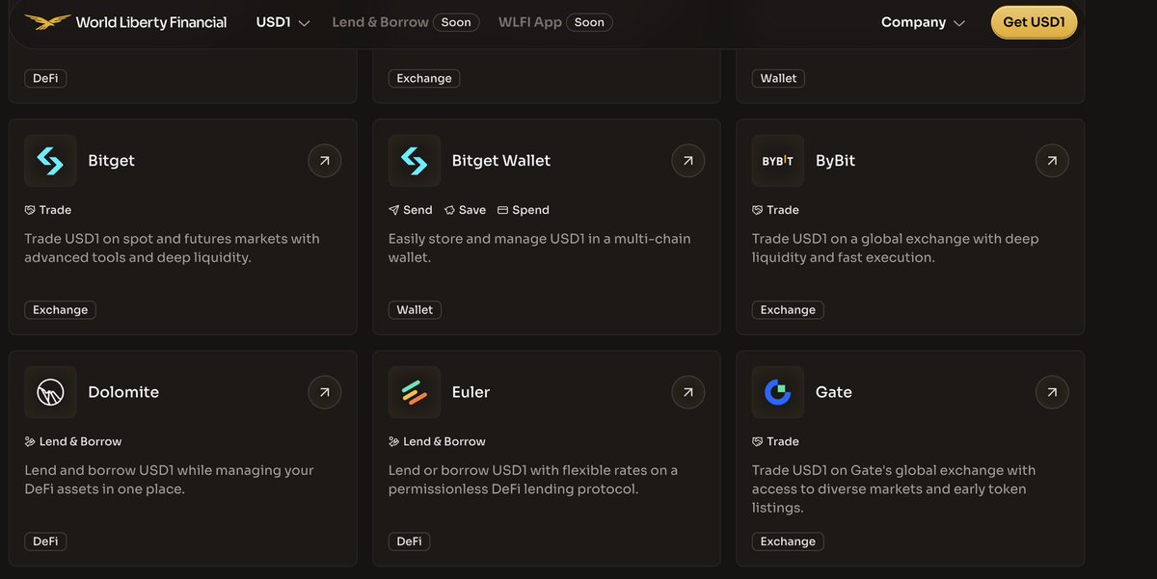
Task: Click the Wallet tag on Bitget Wallet card
Action: (x=415, y=310)
